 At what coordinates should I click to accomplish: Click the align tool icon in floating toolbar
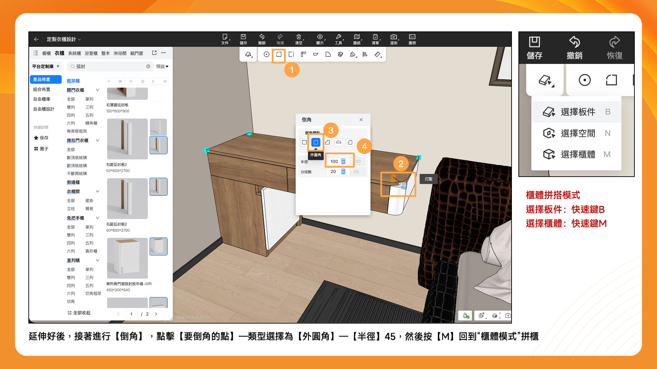pos(365,54)
